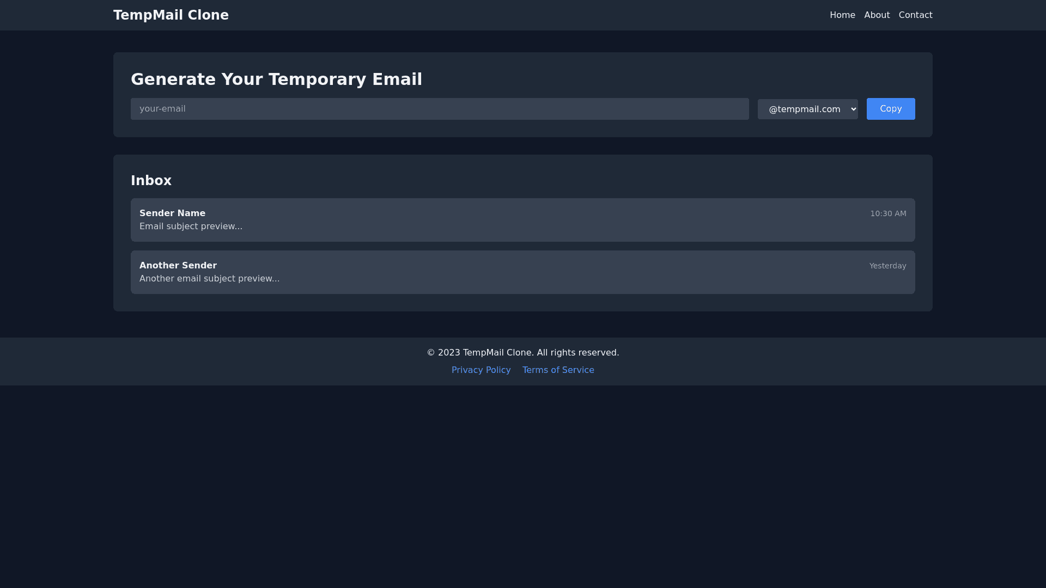Click the 'Sender Name' bold label
Screen dimensions: 1046x588
coord(172,213)
